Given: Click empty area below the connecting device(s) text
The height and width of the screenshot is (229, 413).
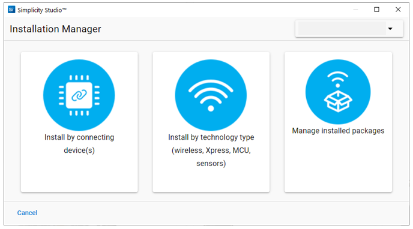Looking at the screenshot, I should pyautogui.click(x=79, y=173).
